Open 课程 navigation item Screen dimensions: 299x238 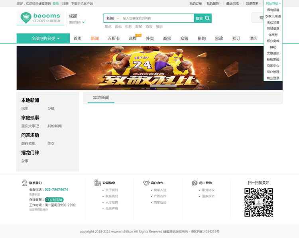click(132, 39)
